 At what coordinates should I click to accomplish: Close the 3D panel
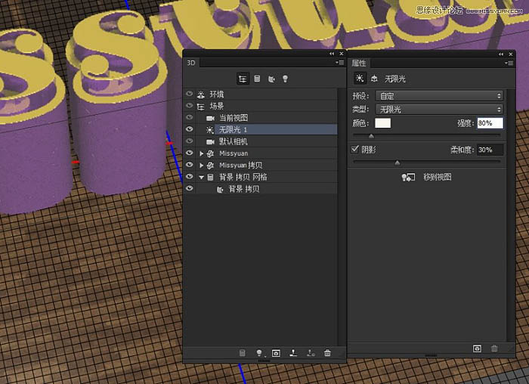pyautogui.click(x=342, y=54)
